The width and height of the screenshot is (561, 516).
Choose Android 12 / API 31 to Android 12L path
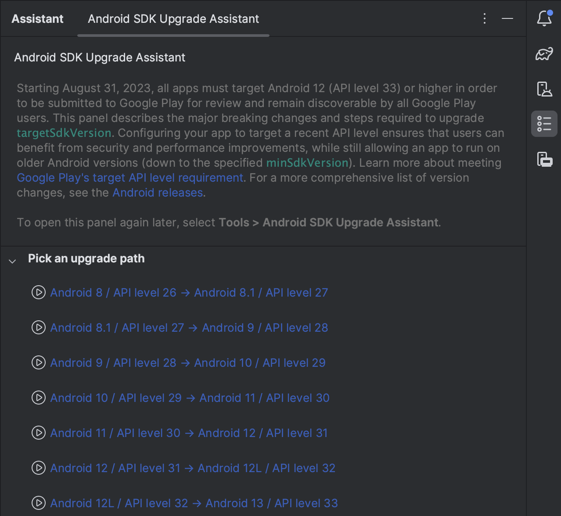click(x=193, y=468)
